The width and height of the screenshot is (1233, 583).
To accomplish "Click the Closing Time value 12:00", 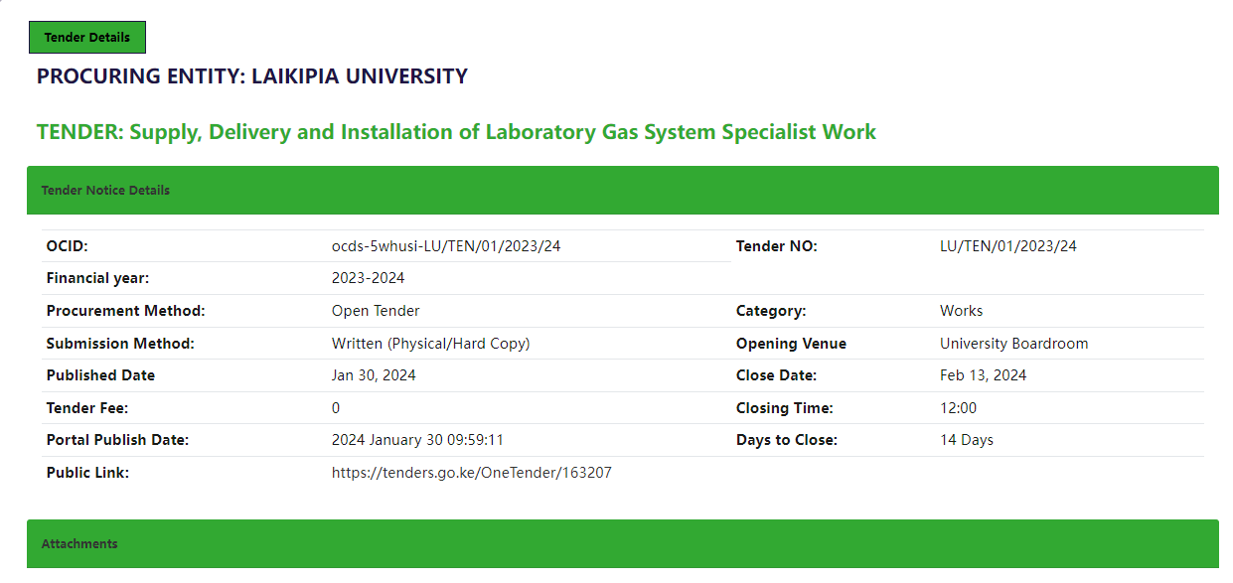I will click(958, 408).
